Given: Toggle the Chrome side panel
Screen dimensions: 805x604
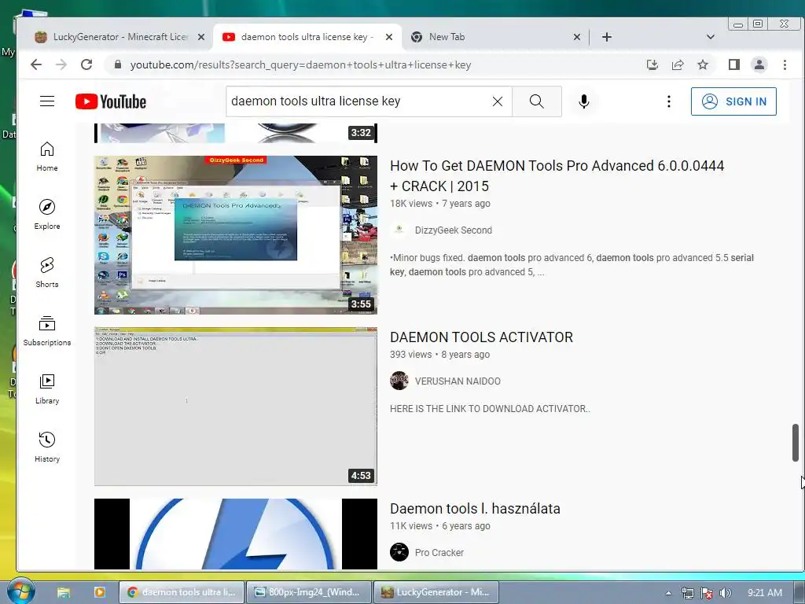Looking at the screenshot, I should tap(734, 64).
